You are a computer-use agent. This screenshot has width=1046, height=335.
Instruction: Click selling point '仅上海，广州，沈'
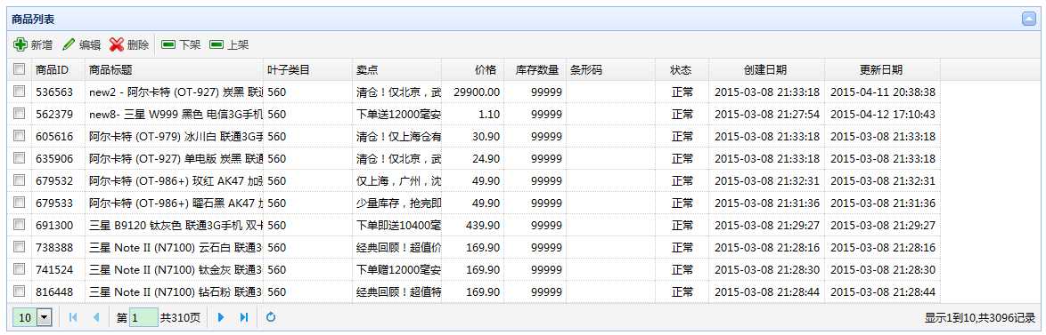pos(398,180)
